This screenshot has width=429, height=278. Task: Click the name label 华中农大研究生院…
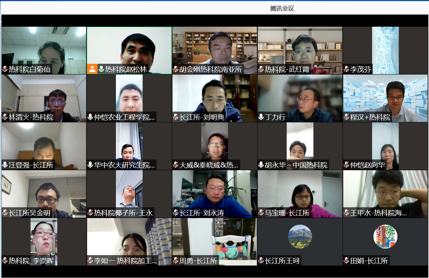tap(125, 165)
